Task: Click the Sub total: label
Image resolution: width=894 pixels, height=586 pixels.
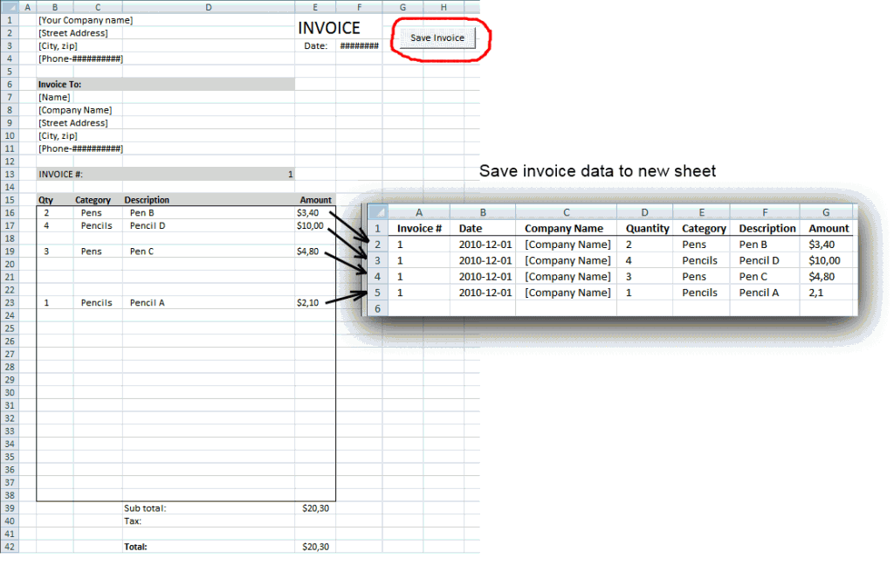Action: pyautogui.click(x=146, y=508)
